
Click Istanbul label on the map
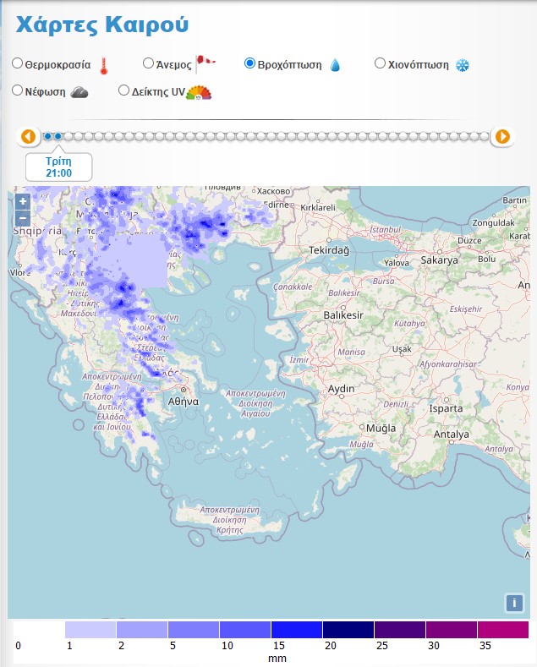[385, 230]
